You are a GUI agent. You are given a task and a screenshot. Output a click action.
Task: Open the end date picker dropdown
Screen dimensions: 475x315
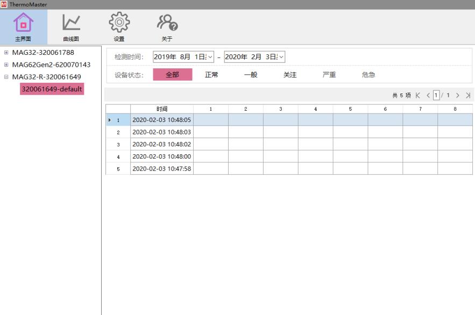click(281, 57)
